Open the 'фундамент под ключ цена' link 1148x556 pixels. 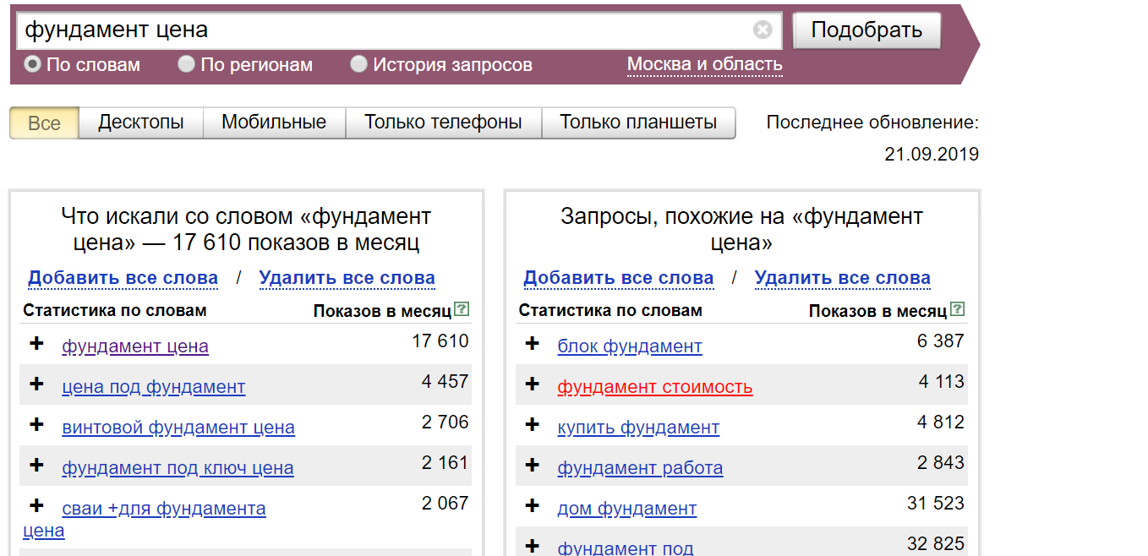coord(178,468)
